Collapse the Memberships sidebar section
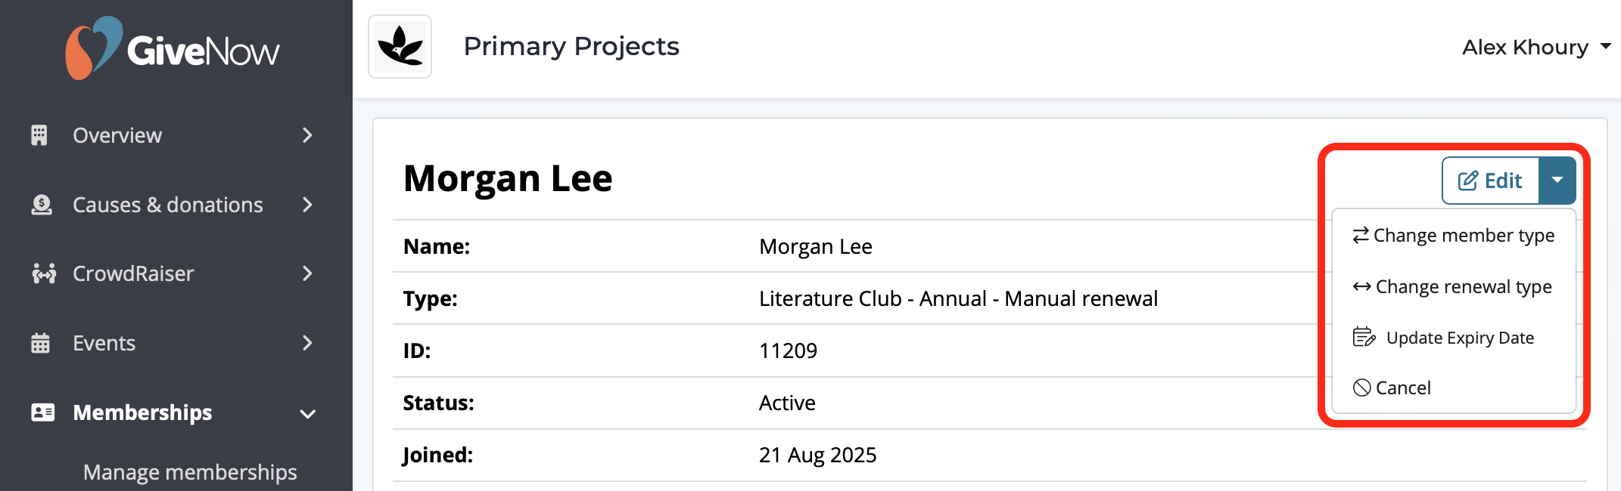 pos(306,412)
